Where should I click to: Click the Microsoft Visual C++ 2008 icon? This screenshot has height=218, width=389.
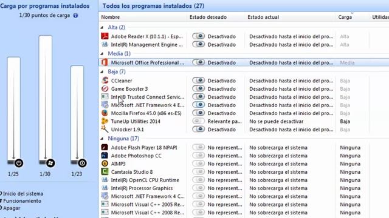pyautogui.click(x=105, y=213)
